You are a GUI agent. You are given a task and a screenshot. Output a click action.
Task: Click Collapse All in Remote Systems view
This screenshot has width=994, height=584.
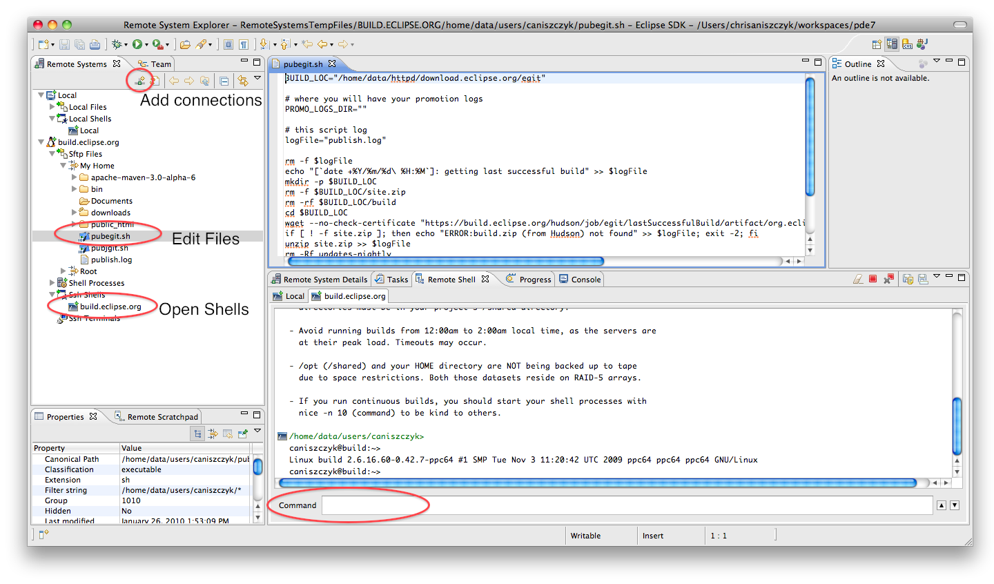224,81
